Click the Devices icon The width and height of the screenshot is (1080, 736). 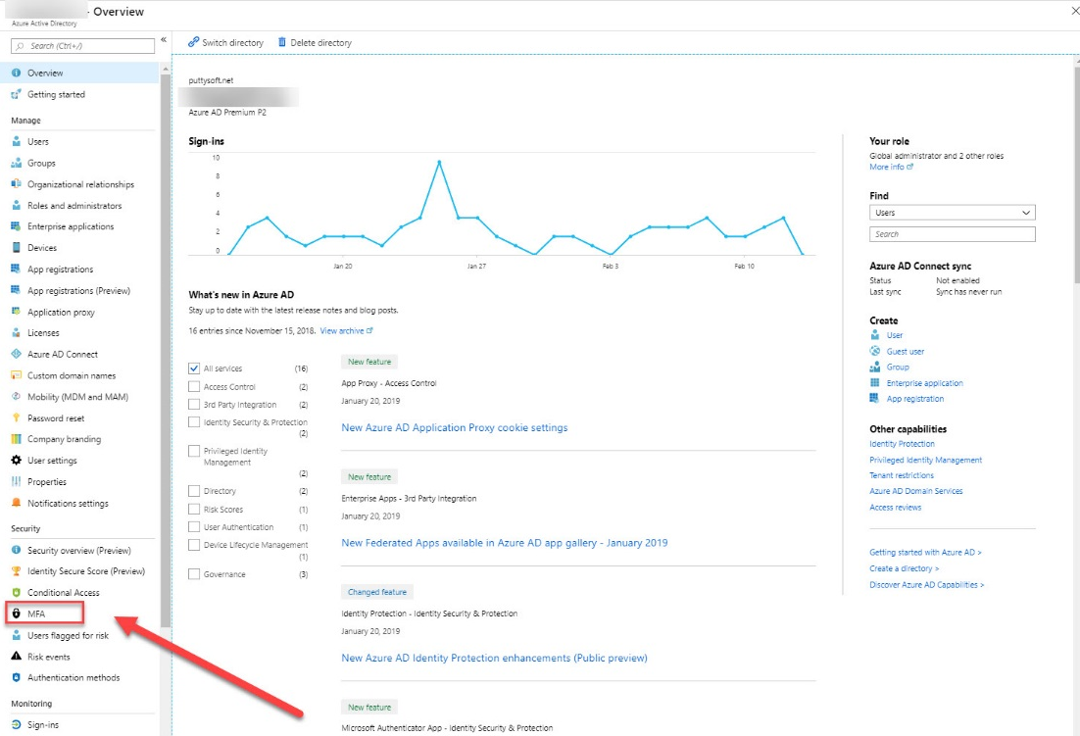point(17,248)
